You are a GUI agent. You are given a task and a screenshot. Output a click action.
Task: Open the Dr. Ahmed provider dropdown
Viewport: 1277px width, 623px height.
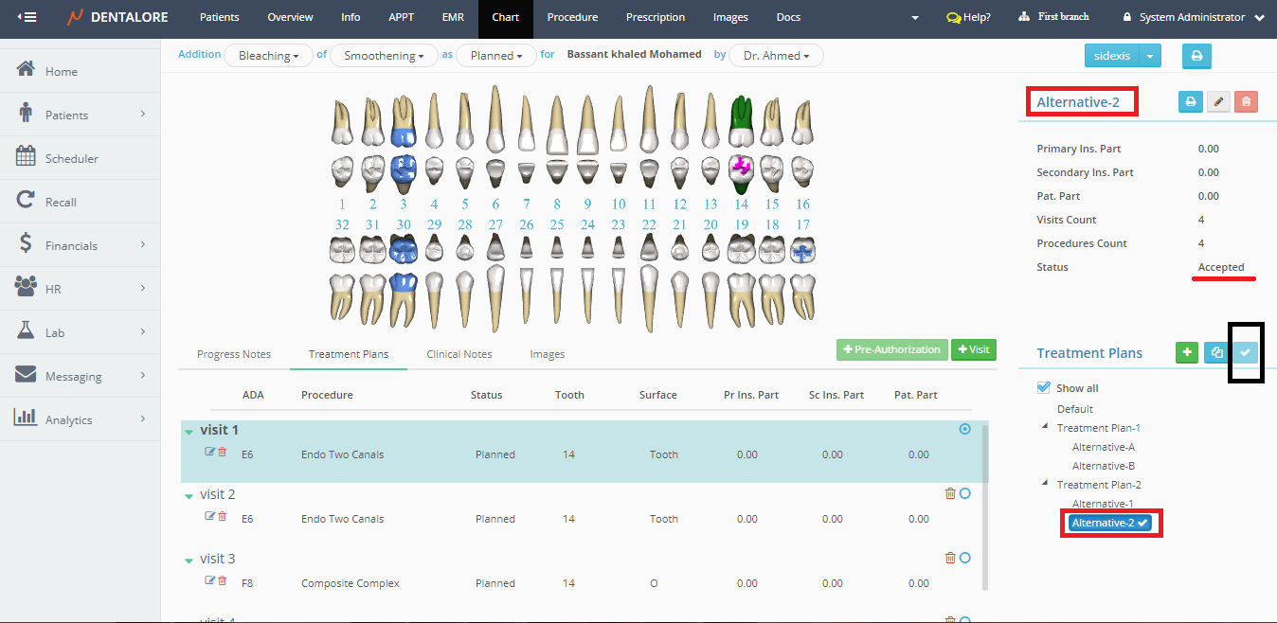[777, 56]
